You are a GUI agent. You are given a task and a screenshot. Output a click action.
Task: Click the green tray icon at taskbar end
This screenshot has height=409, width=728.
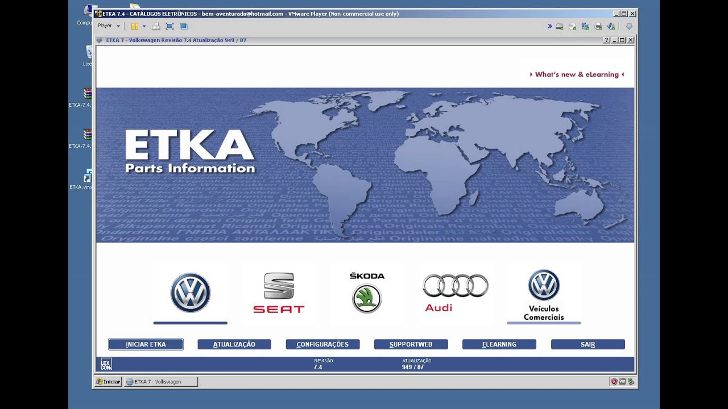(631, 382)
